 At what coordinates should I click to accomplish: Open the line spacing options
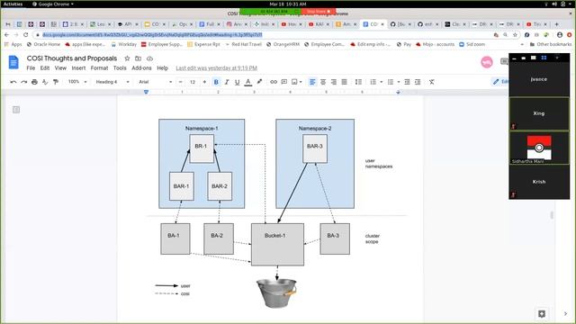pos(358,82)
